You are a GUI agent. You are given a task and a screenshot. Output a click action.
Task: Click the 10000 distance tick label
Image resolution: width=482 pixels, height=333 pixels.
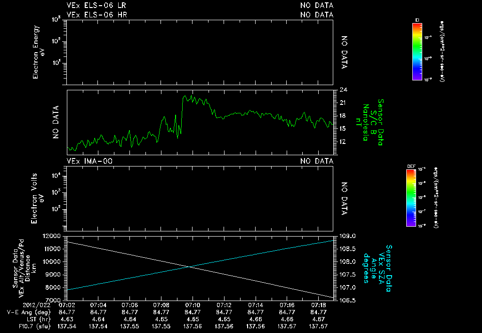(53, 262)
